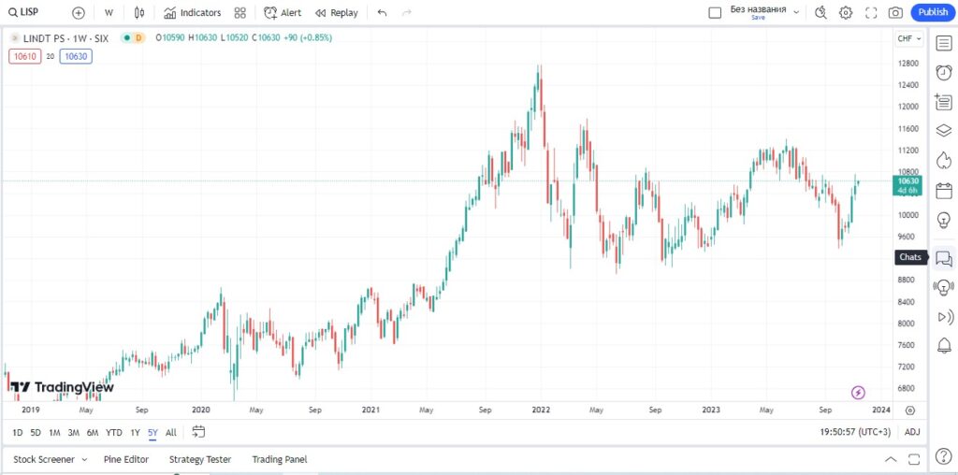
Task: Open the Object tree layers icon
Action: pyautogui.click(x=943, y=130)
